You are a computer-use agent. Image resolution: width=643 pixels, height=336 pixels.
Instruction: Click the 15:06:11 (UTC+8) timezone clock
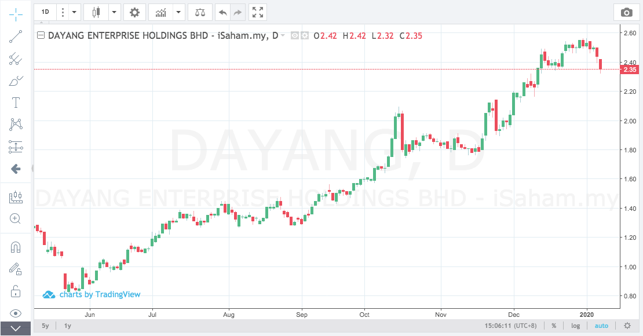(510, 326)
